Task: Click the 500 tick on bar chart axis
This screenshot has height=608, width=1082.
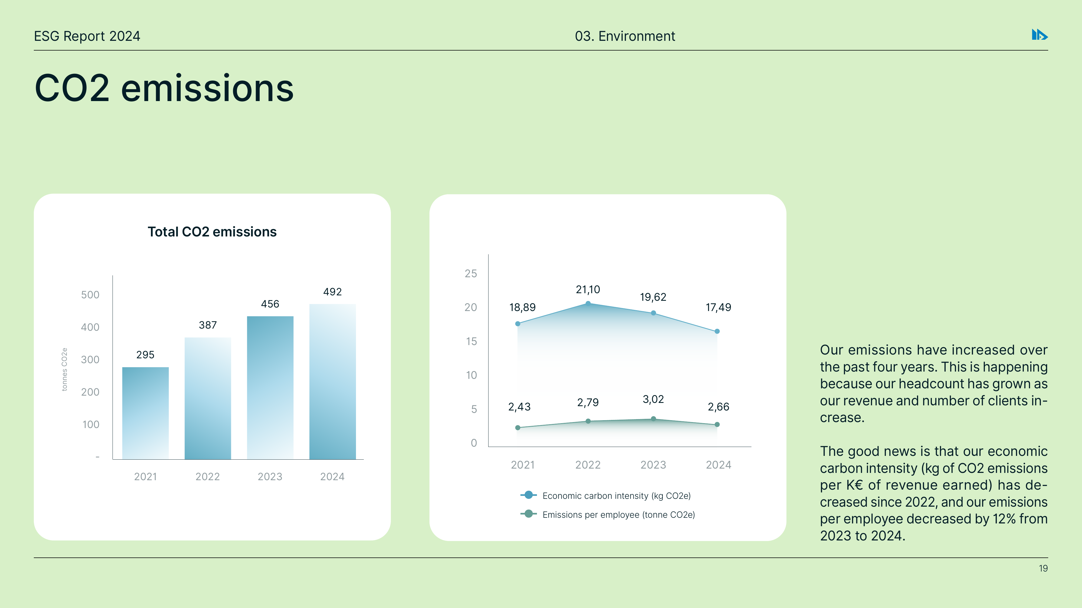Action: click(90, 295)
